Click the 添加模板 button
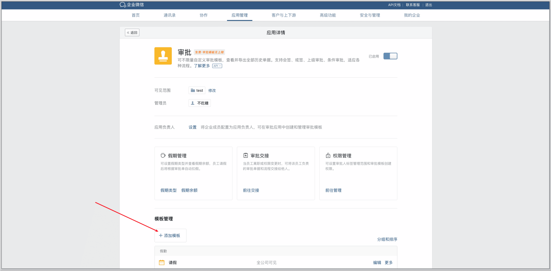Image resolution: width=551 pixels, height=271 pixels. (170, 235)
